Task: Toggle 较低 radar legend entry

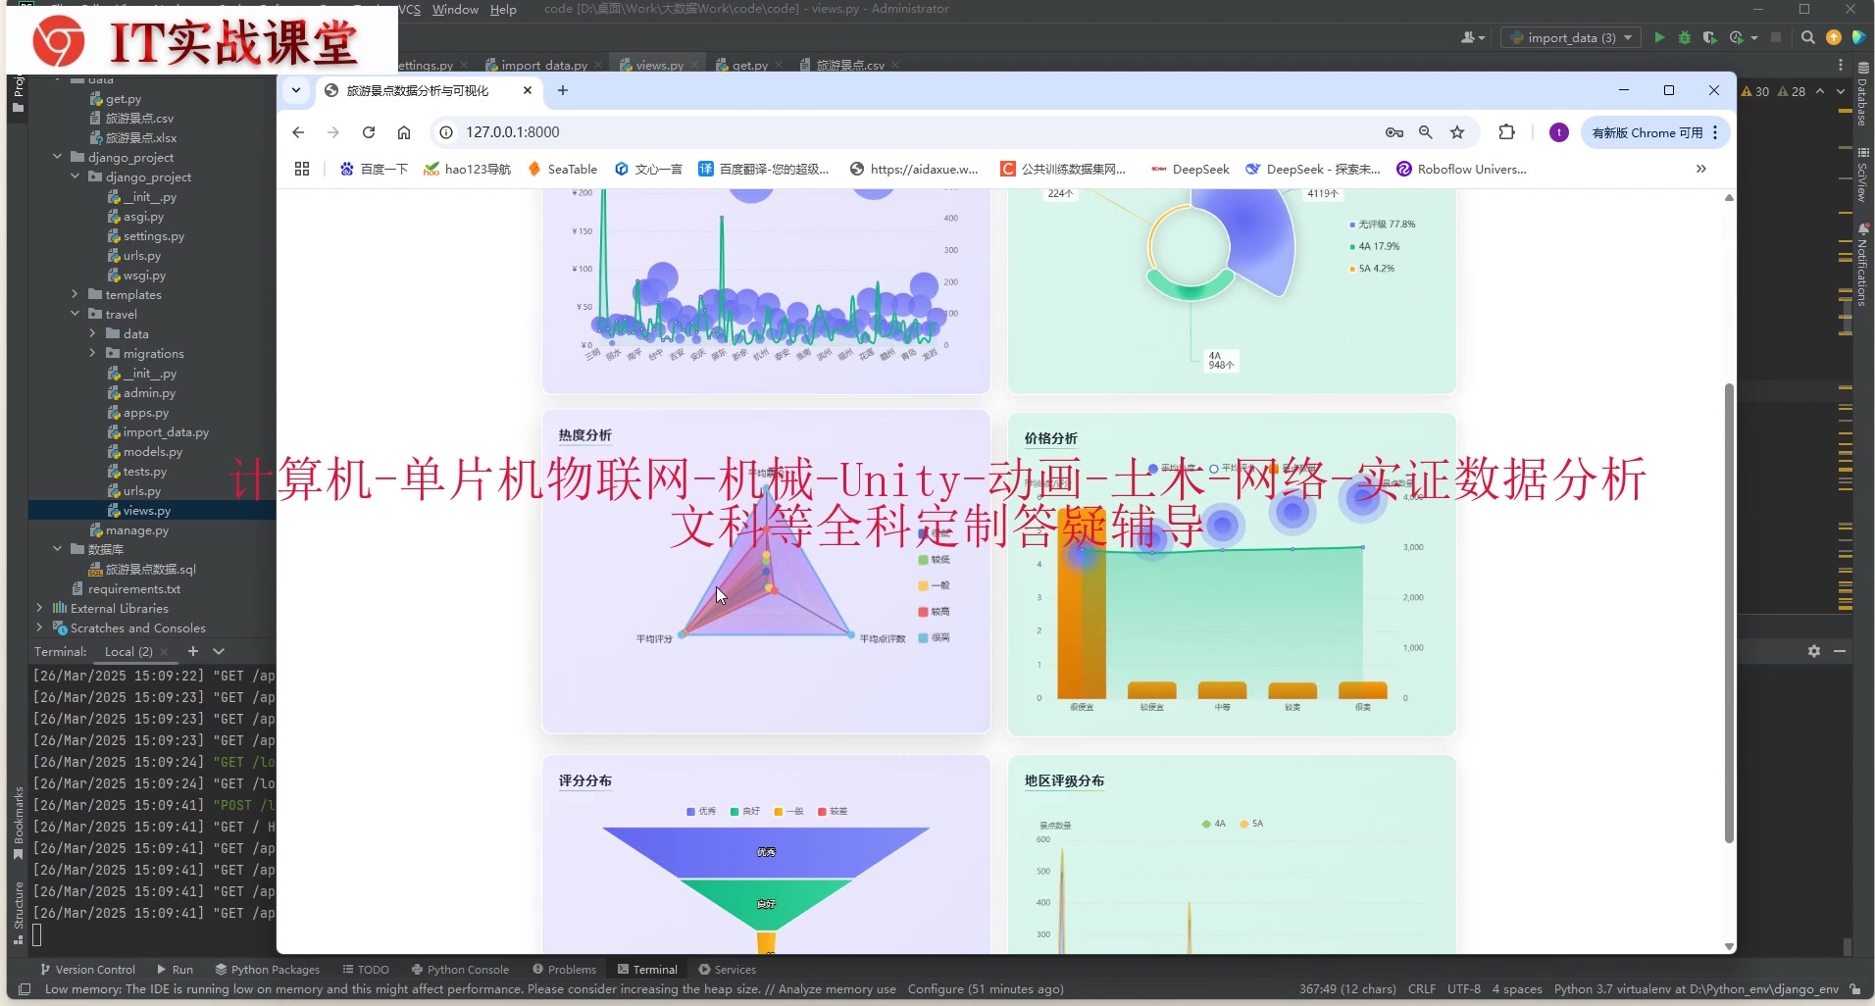Action: coord(934,560)
